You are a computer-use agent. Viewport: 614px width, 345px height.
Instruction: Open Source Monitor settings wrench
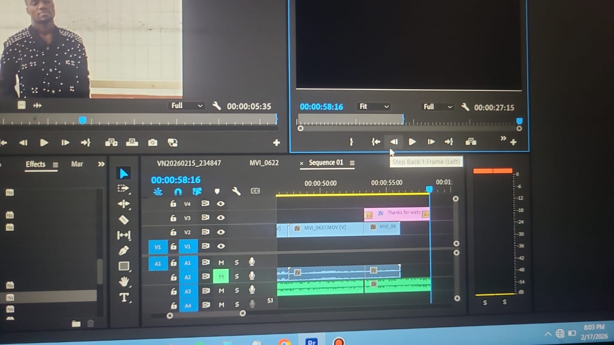217,106
